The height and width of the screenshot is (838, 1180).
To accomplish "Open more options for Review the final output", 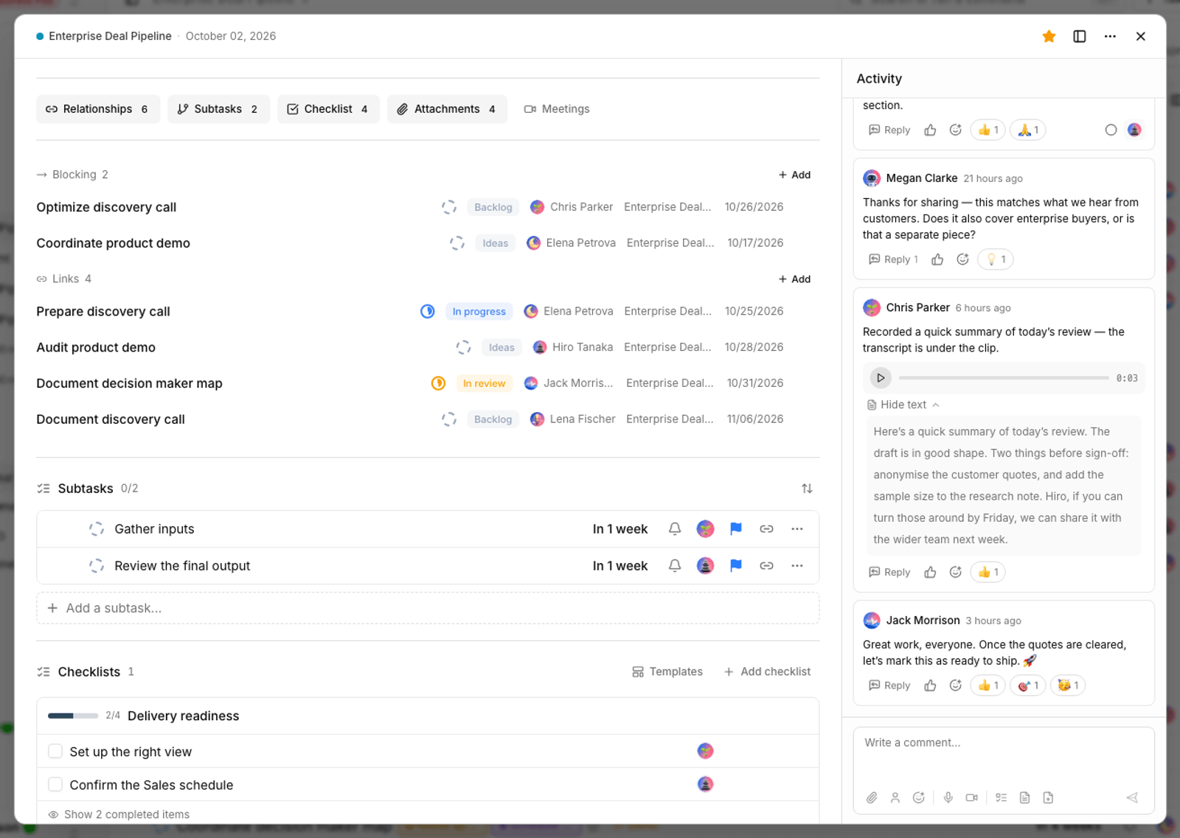I will tap(797, 566).
